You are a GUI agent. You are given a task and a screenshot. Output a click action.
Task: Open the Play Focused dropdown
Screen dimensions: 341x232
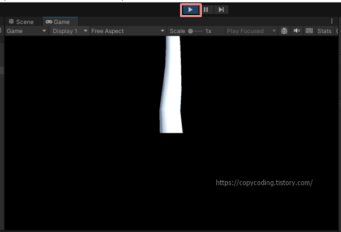(251, 31)
